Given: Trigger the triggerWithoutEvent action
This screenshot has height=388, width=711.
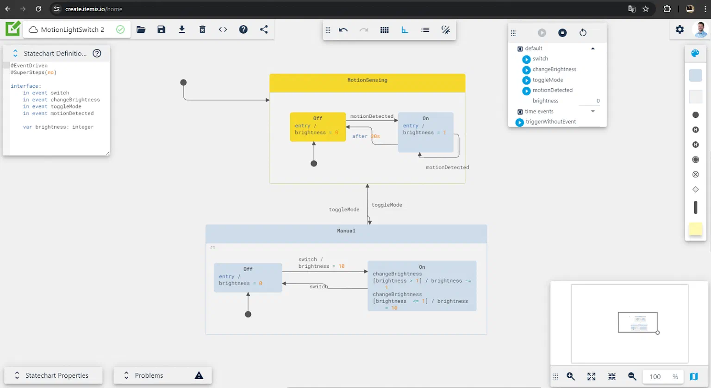Looking at the screenshot, I should click(520, 122).
